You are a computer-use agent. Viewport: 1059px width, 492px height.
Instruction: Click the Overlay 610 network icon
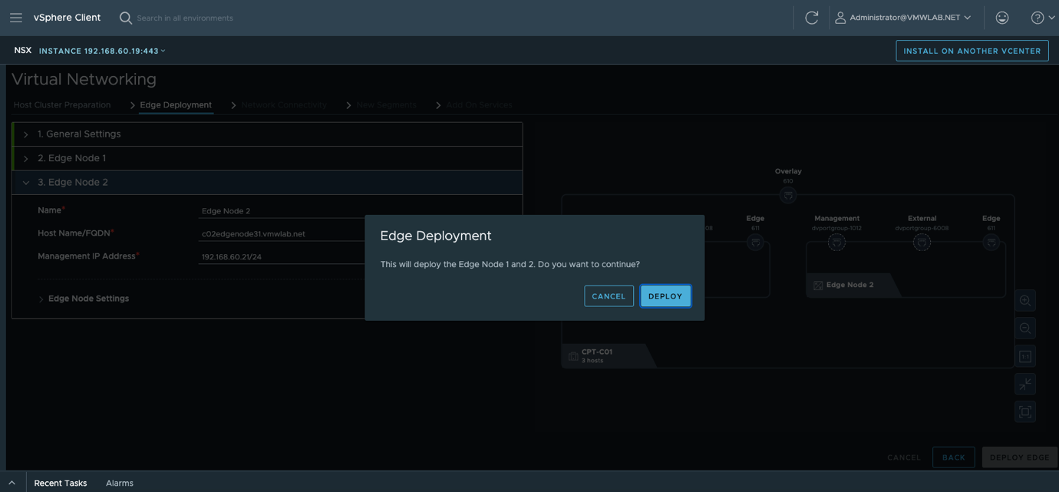pos(788,196)
